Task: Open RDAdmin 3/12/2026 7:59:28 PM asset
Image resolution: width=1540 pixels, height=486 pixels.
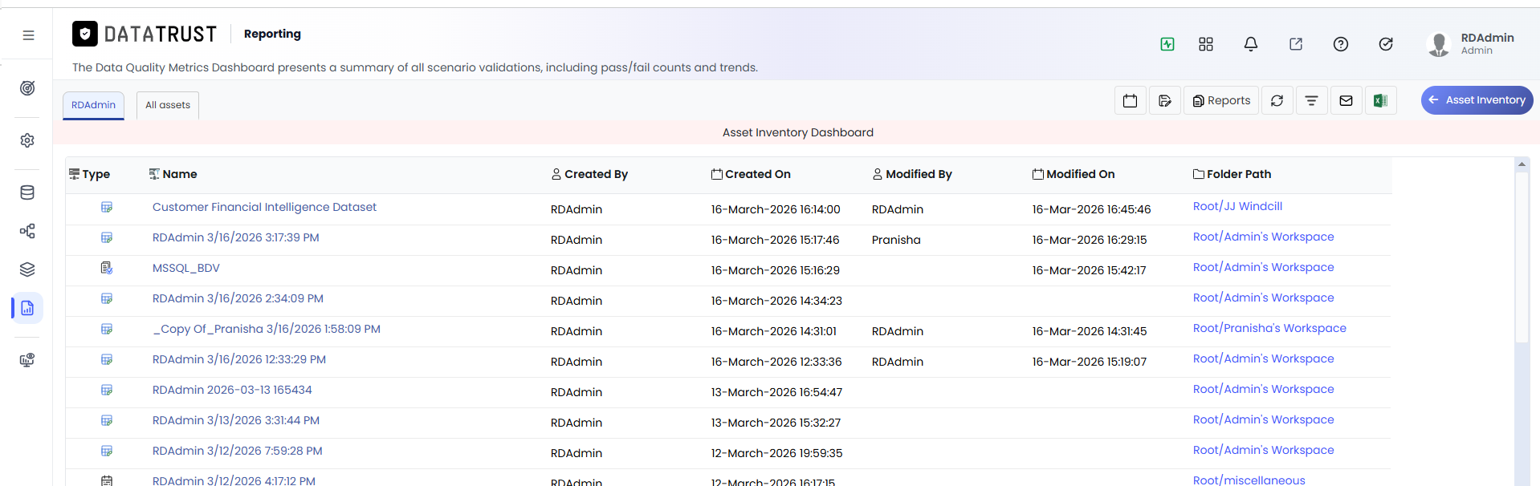Action: pyautogui.click(x=238, y=451)
